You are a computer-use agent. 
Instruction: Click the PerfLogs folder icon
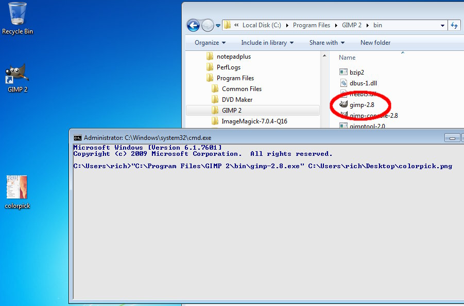tap(210, 67)
